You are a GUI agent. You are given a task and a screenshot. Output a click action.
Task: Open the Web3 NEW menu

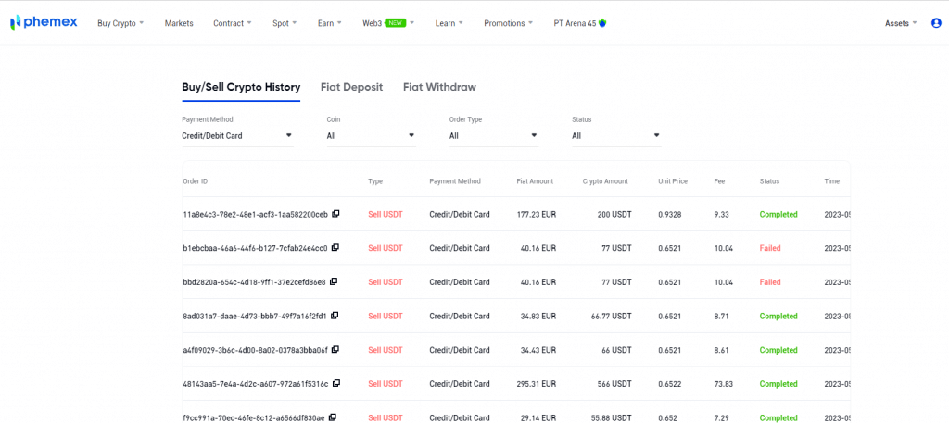[387, 23]
